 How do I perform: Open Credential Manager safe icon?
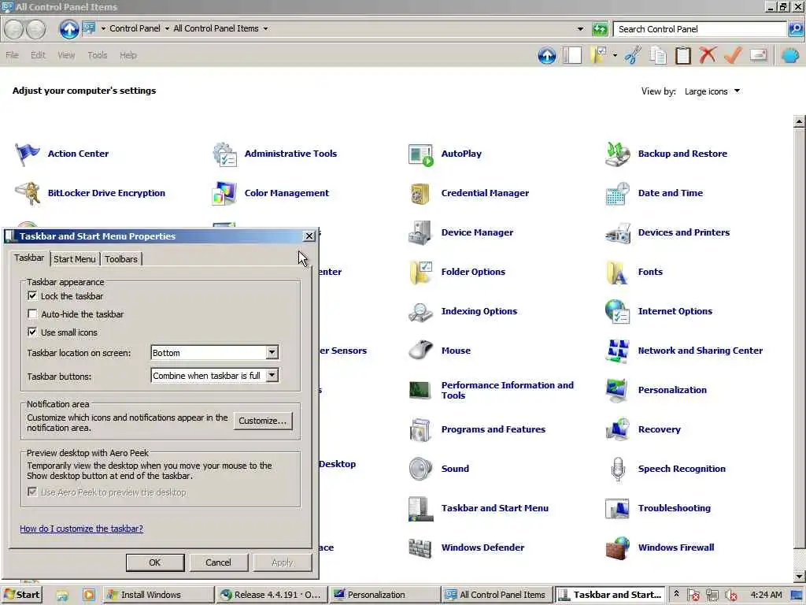421,194
